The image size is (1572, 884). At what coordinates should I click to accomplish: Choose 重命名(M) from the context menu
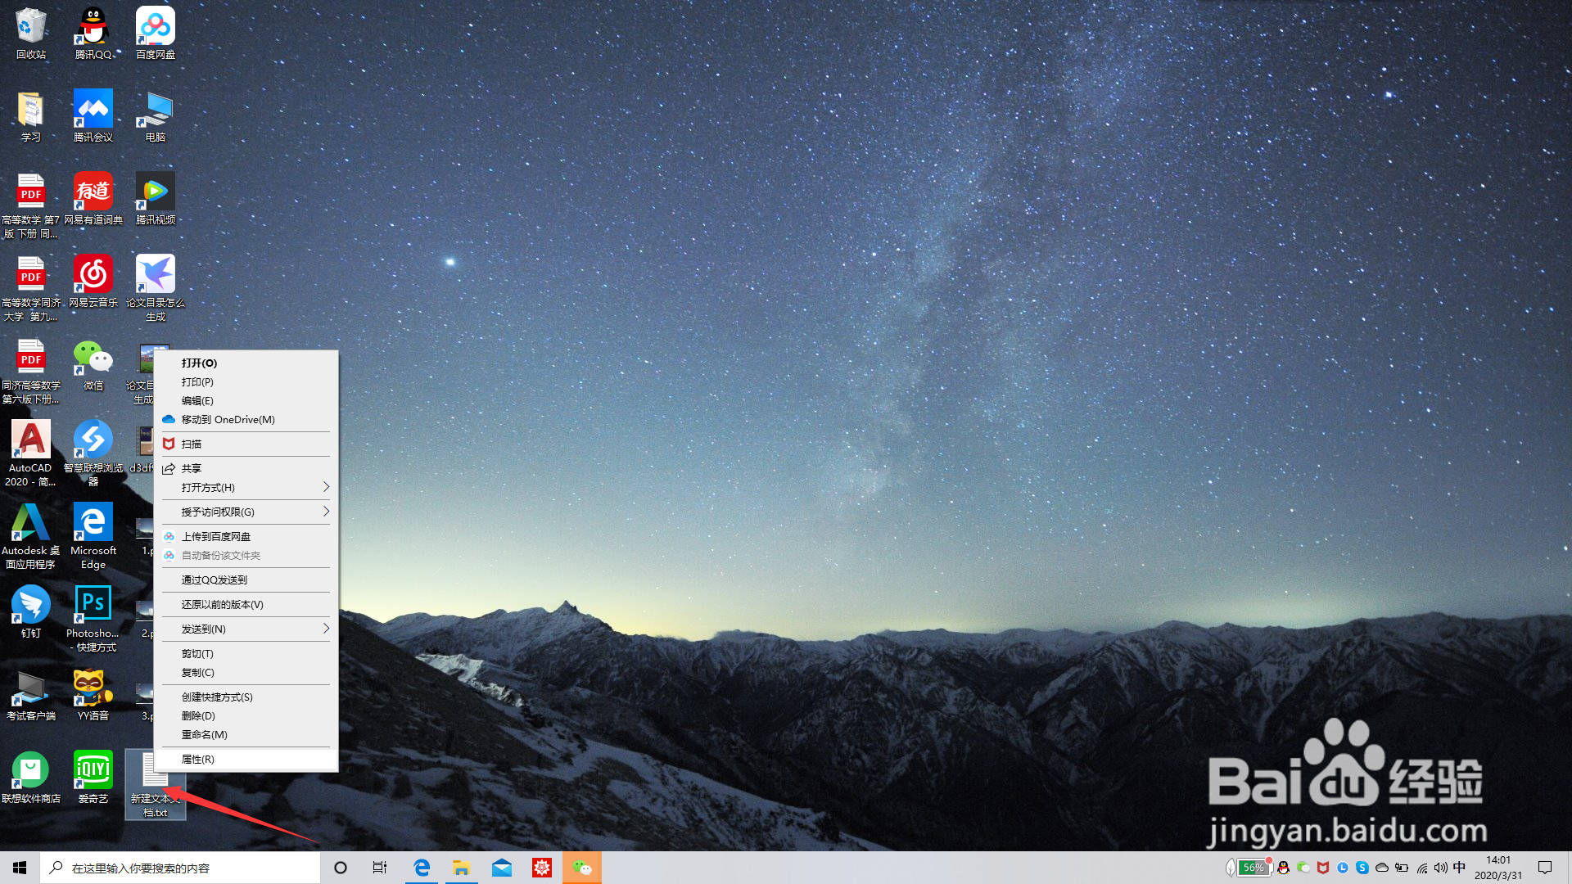point(205,735)
